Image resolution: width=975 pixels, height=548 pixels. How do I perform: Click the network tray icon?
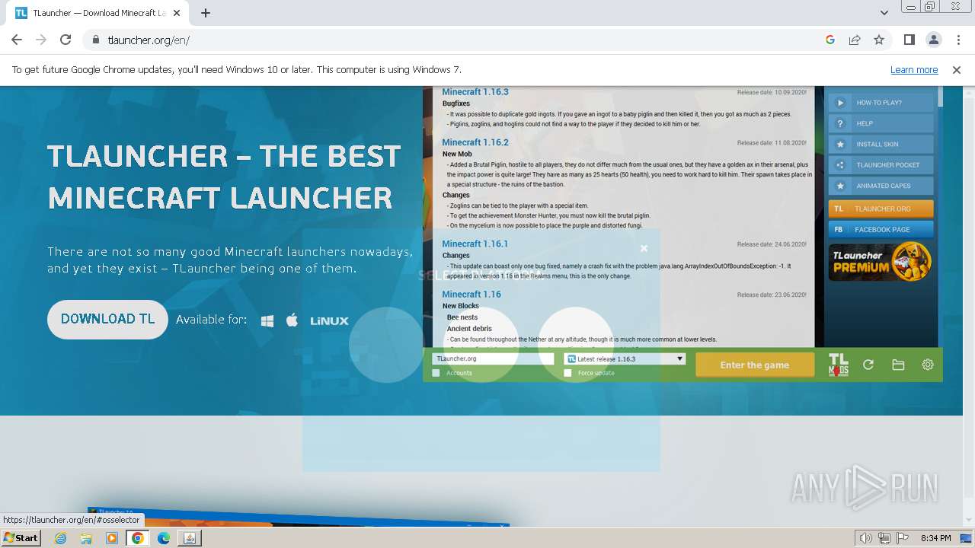coord(884,538)
